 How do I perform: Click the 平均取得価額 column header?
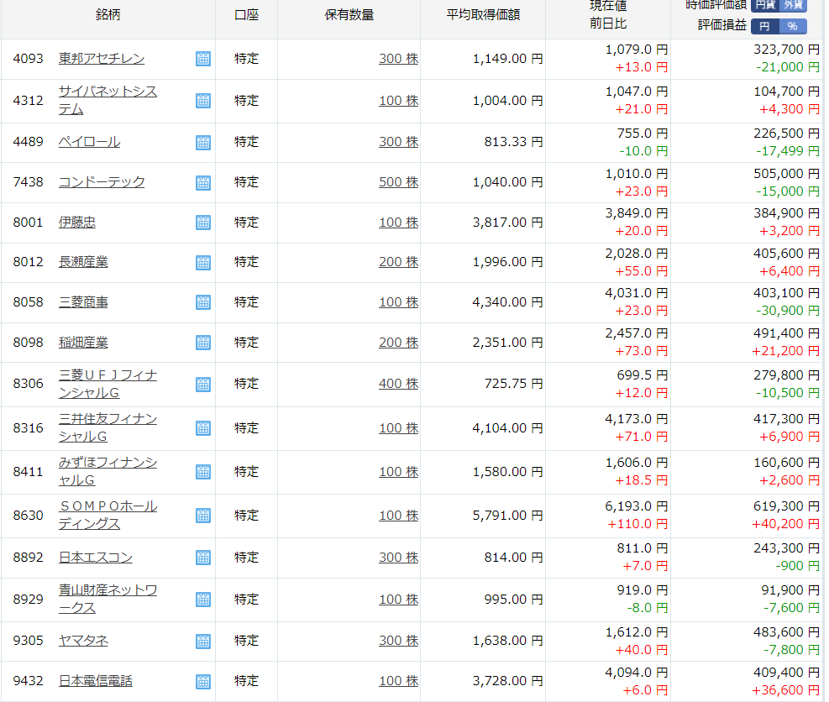coord(483,15)
